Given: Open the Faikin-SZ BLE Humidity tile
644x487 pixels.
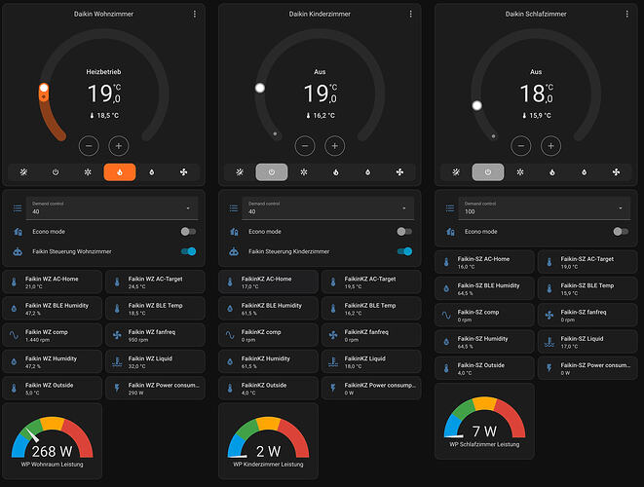Looking at the screenshot, I should click(x=484, y=288).
